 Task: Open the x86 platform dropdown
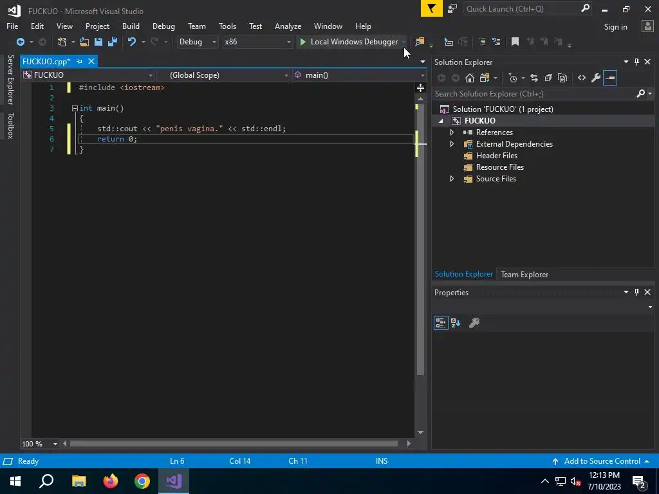point(257,42)
